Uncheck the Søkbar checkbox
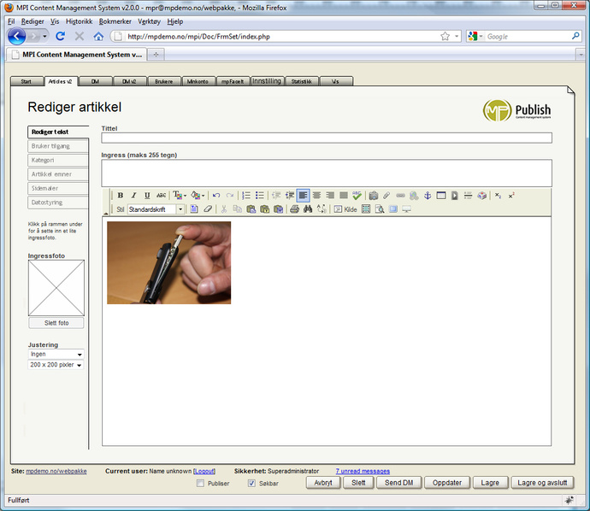590x511 pixels. pyautogui.click(x=251, y=483)
